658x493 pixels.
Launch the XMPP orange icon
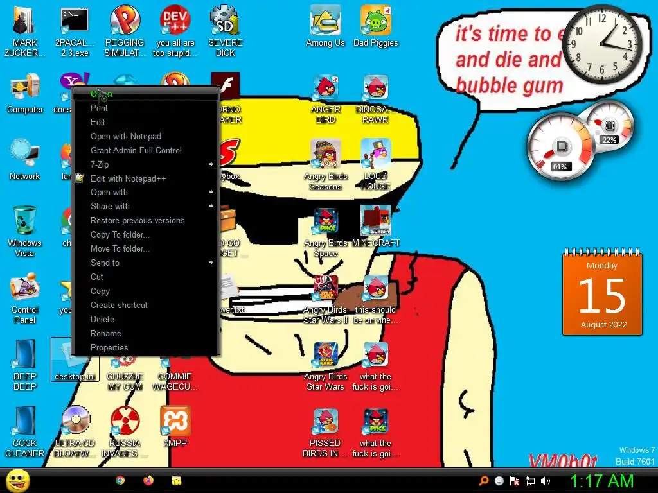point(175,427)
